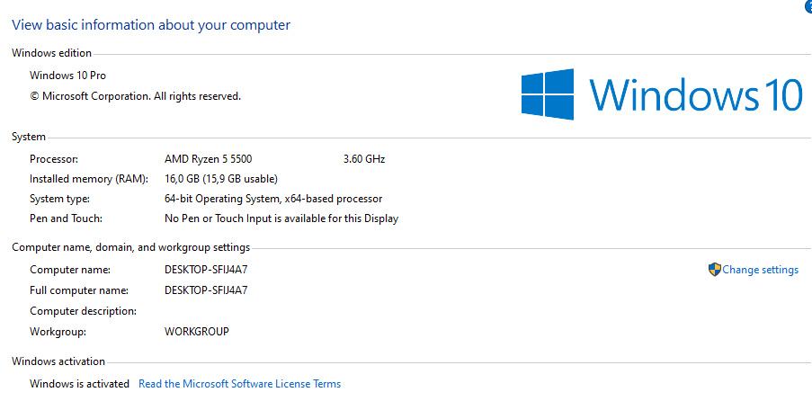Viewport: 812px width, 401px height.
Task: Open the Change settings link
Action: (760, 270)
